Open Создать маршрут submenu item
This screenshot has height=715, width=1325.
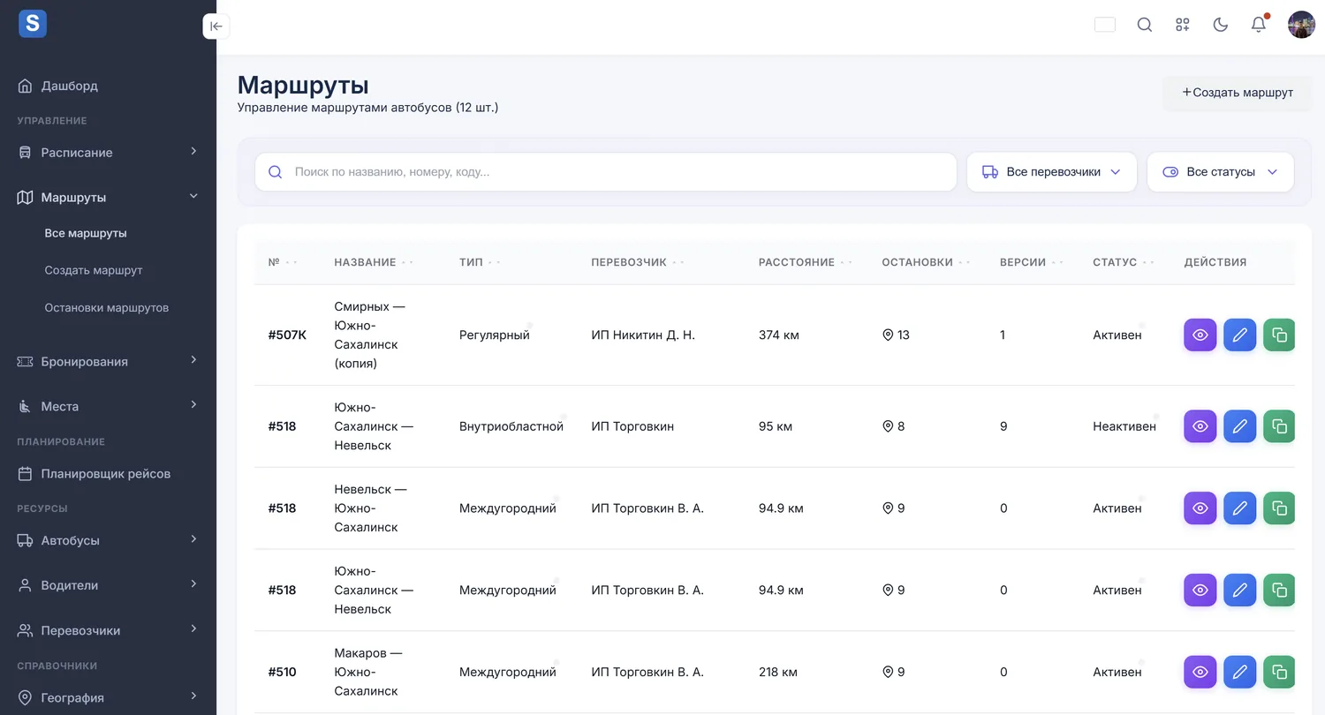pos(94,270)
